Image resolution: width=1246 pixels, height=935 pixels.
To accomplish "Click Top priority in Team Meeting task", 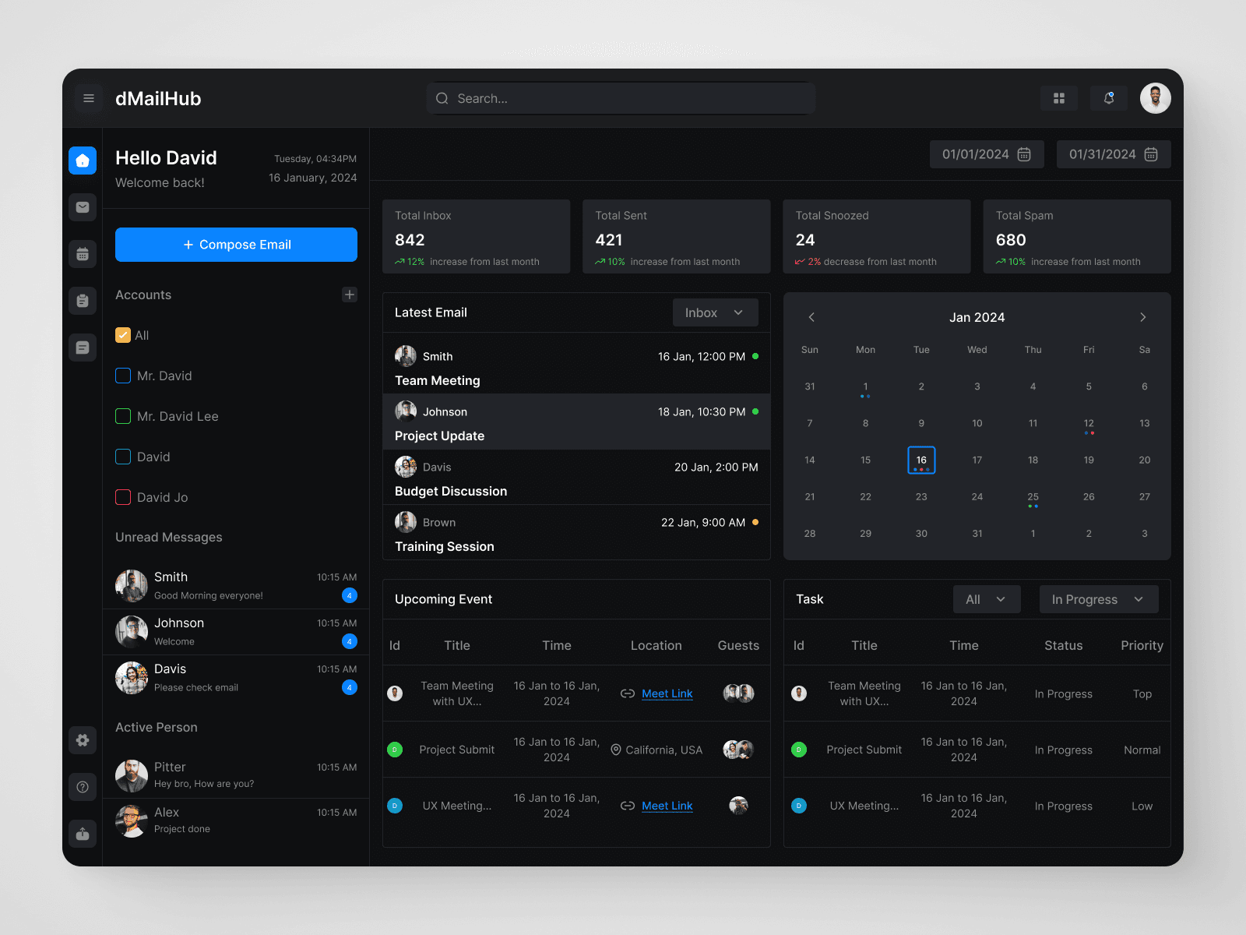I will 1142,693.
